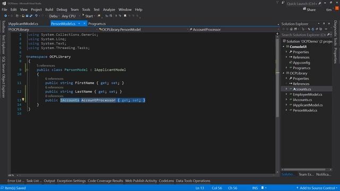Screen dimensions: 340x191
Task: Toggle Sync with Active Document in Solution Explorer
Action: [309, 29]
